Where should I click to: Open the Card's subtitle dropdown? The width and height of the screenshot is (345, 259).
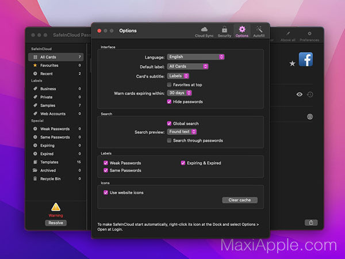[x=178, y=76]
